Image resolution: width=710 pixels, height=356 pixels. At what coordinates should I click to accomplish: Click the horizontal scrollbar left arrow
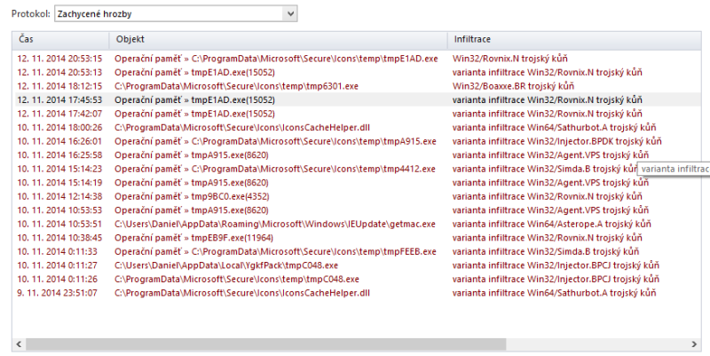[x=18, y=343]
